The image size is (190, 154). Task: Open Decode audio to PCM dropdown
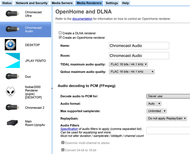[x=168, y=96]
